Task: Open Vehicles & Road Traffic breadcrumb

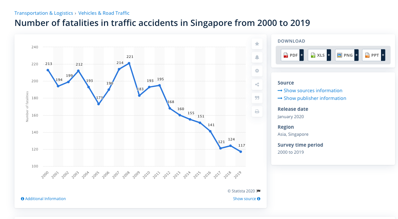Action: (104, 13)
